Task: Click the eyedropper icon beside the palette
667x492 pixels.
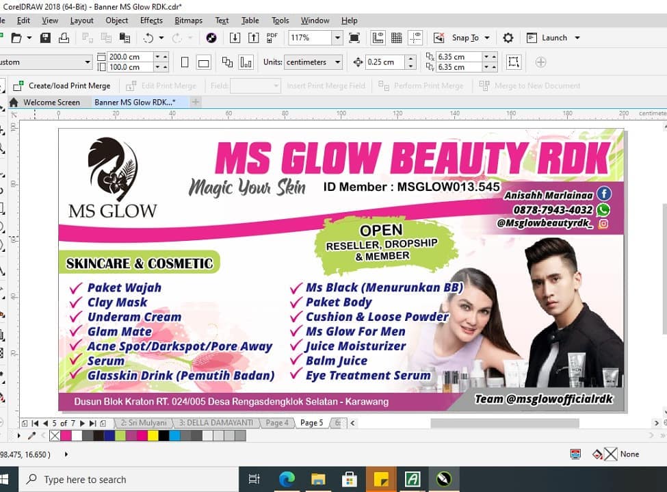Action: [x=31, y=435]
